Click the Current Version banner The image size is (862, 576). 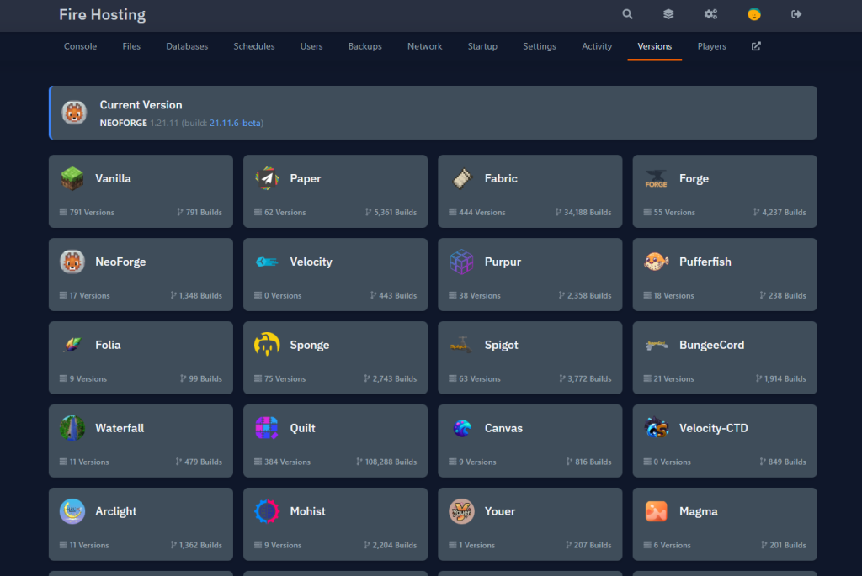pos(434,112)
